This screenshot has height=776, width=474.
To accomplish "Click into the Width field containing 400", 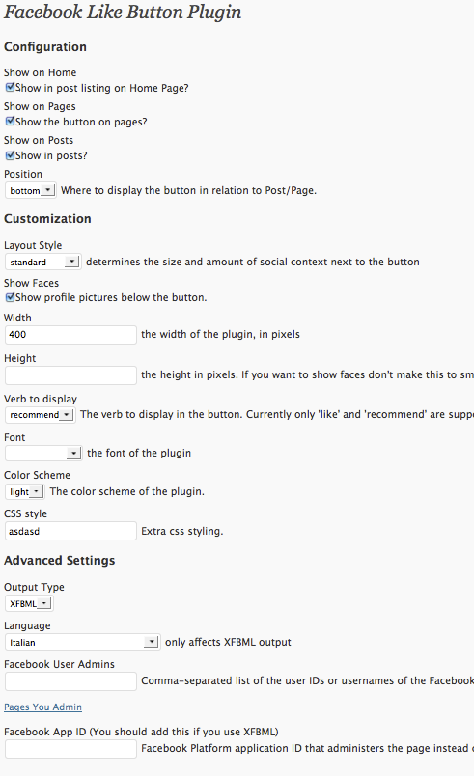I will [70, 335].
